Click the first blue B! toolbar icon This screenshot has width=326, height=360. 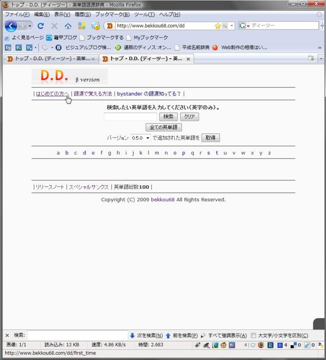point(8,48)
